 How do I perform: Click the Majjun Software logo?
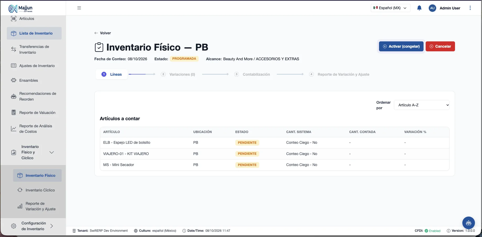point(20,8)
